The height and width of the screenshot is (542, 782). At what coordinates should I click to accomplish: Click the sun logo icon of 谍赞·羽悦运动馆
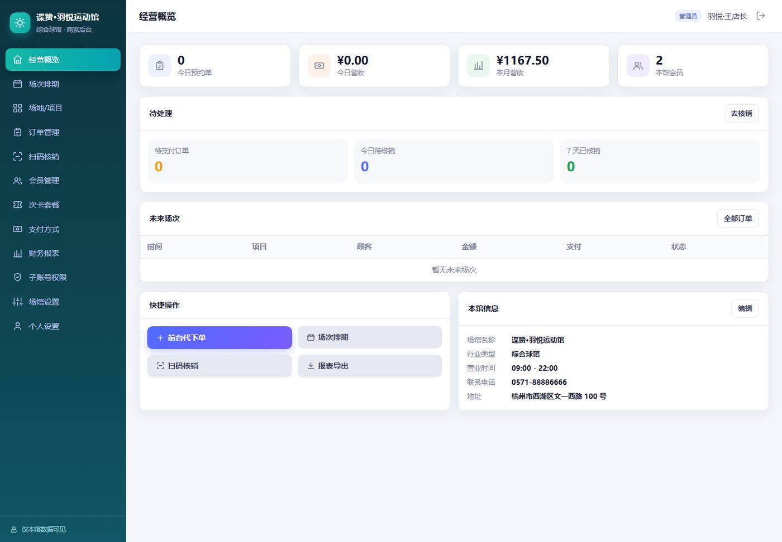[x=20, y=23]
